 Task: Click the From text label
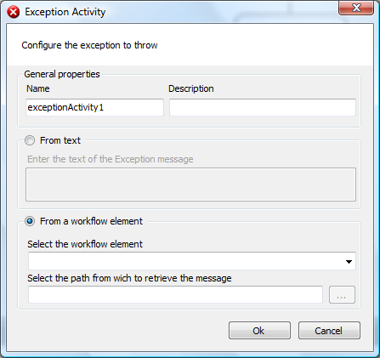tap(60, 140)
